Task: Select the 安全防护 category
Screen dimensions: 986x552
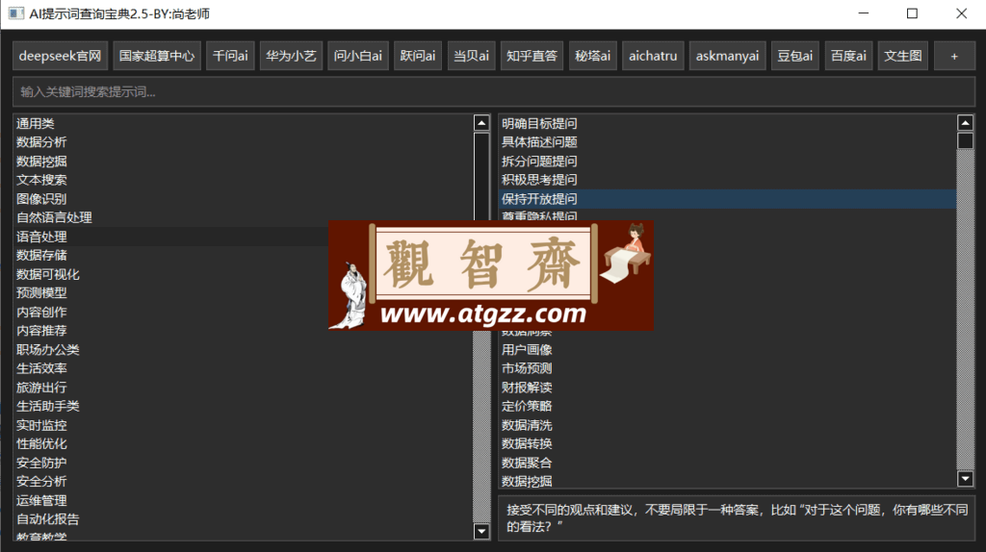Action: (x=243, y=463)
